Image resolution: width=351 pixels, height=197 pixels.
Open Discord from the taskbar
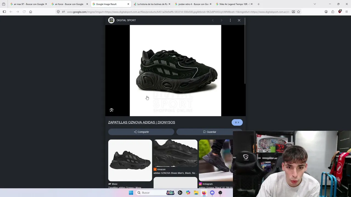[x=212, y=193]
